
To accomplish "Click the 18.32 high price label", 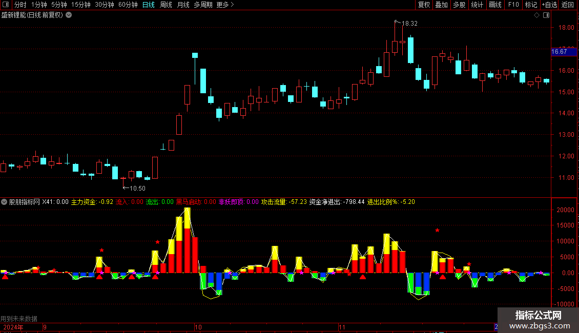I will (409, 23).
